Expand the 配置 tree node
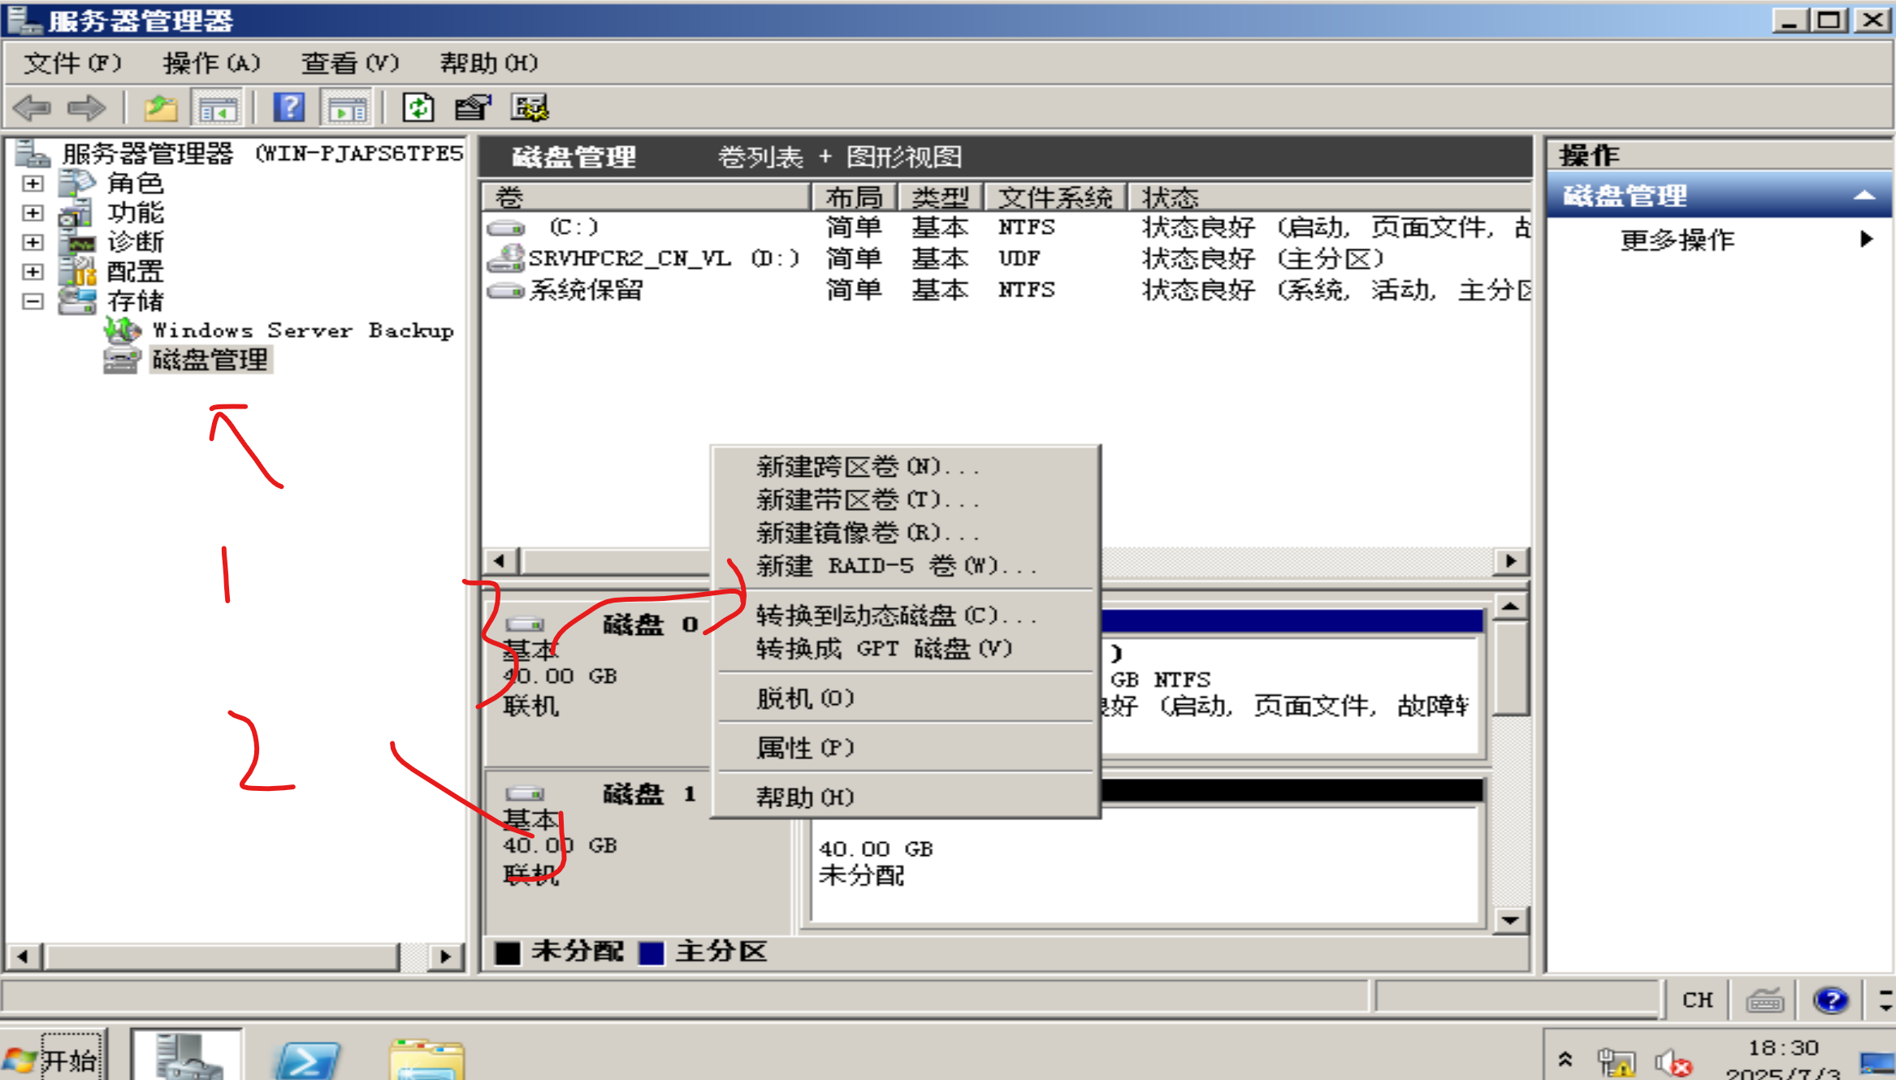Screen dimensions: 1896x1080 [x=32, y=271]
